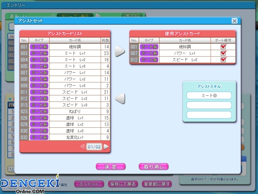Toggle オート補充 checkbox for パワー Lv1

[223, 53]
